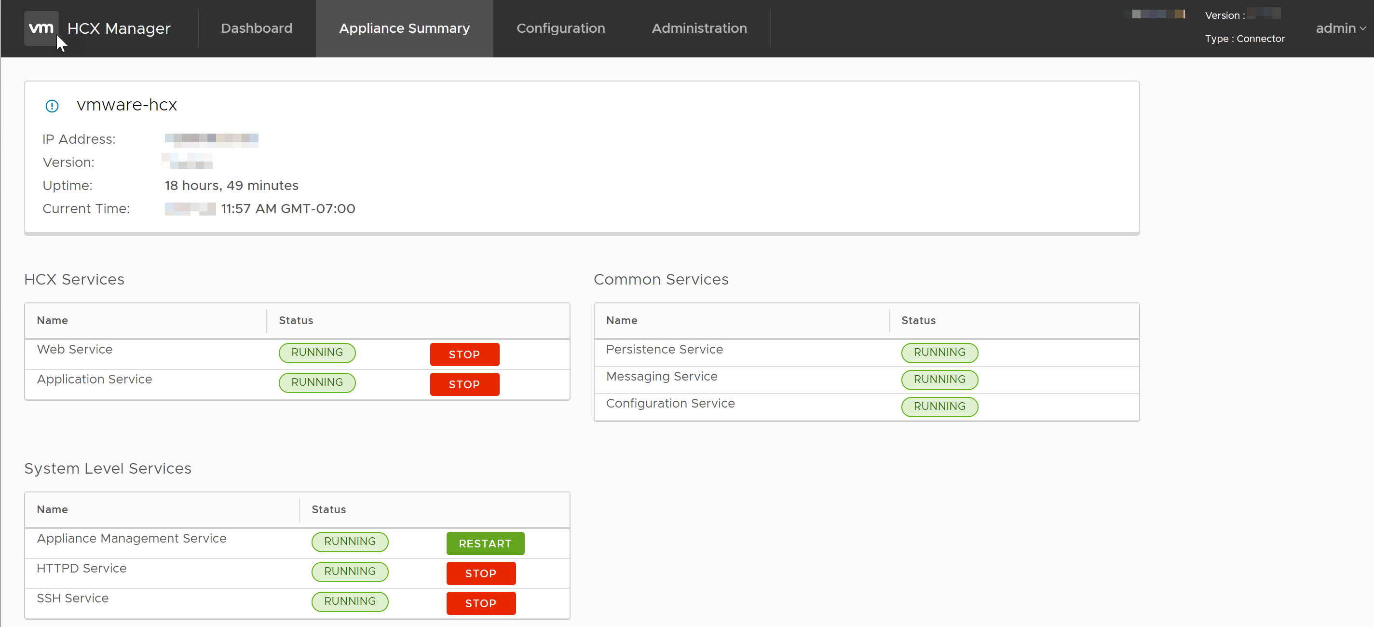This screenshot has height=627, width=1374.
Task: Click the 'Appliance Management Service' name
Action: (x=132, y=538)
